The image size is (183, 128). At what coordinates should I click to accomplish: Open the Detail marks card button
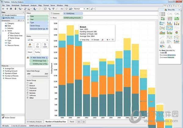(x=30, y=52)
